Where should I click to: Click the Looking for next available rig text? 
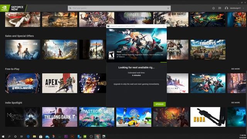[x=136, y=68]
